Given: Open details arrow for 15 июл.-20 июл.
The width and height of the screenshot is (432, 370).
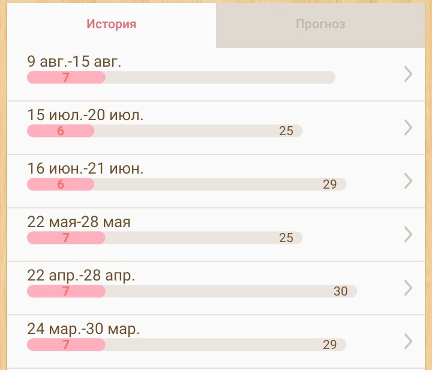Looking at the screenshot, I should pos(409,127).
